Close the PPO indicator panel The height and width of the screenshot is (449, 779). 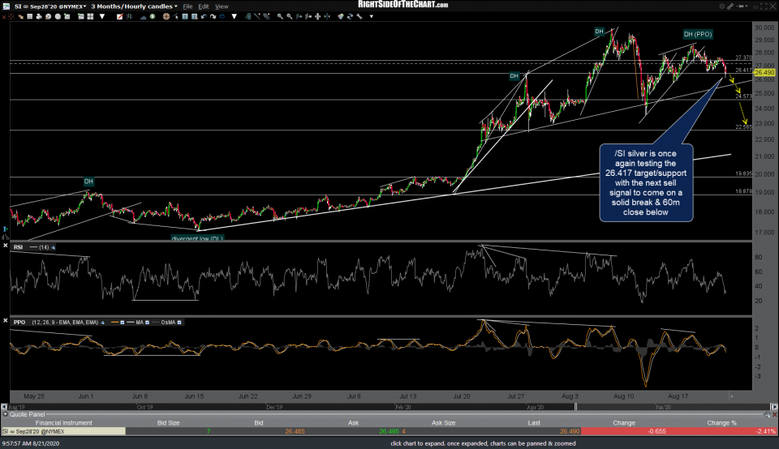pos(5,322)
